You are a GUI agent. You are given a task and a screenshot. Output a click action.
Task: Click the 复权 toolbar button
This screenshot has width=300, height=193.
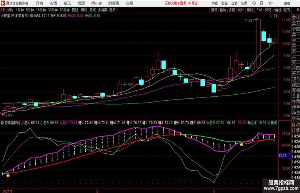(214, 10)
